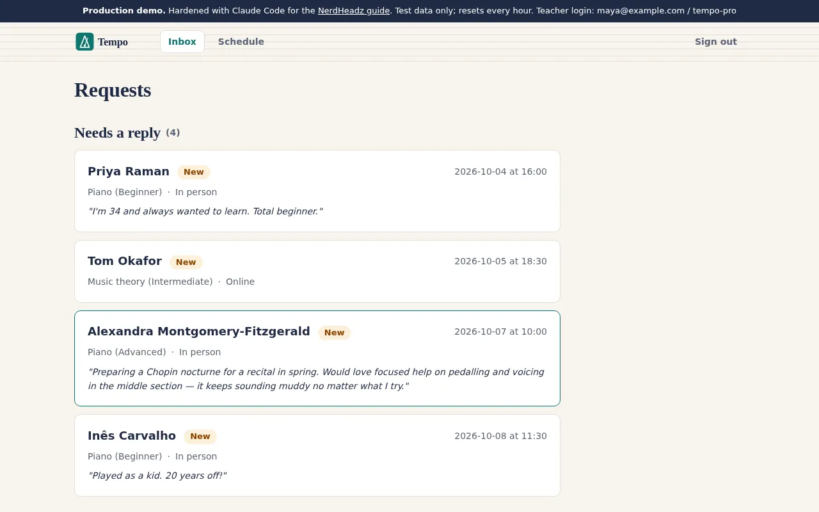Click the Tempo brand name text
Image resolution: width=819 pixels, height=512 pixels.
(x=113, y=42)
